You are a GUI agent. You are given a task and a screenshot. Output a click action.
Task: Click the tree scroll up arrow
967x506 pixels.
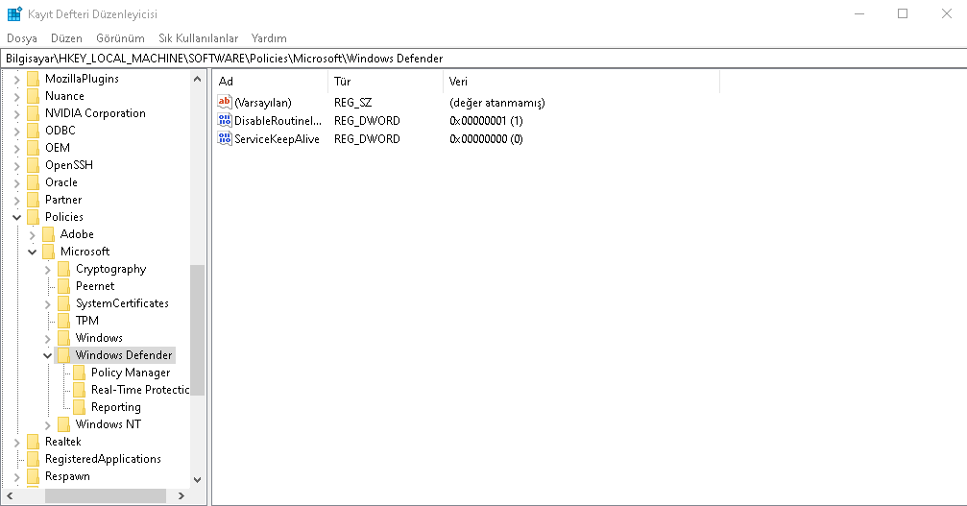[198, 79]
